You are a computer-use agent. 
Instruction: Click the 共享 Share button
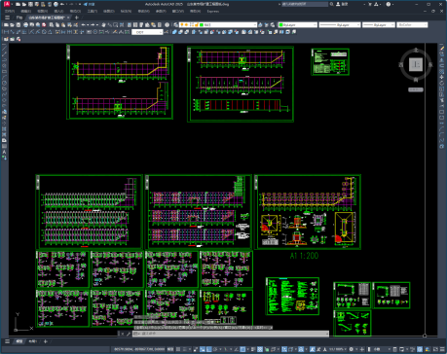point(90,4)
